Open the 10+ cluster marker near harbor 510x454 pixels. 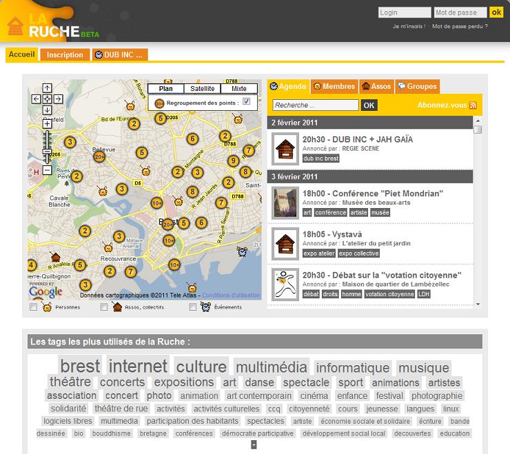174,265
